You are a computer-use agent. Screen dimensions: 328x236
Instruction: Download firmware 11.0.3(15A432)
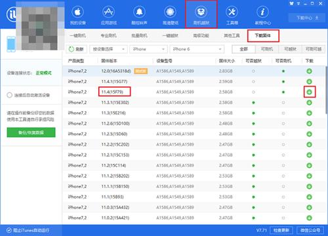[309, 207]
